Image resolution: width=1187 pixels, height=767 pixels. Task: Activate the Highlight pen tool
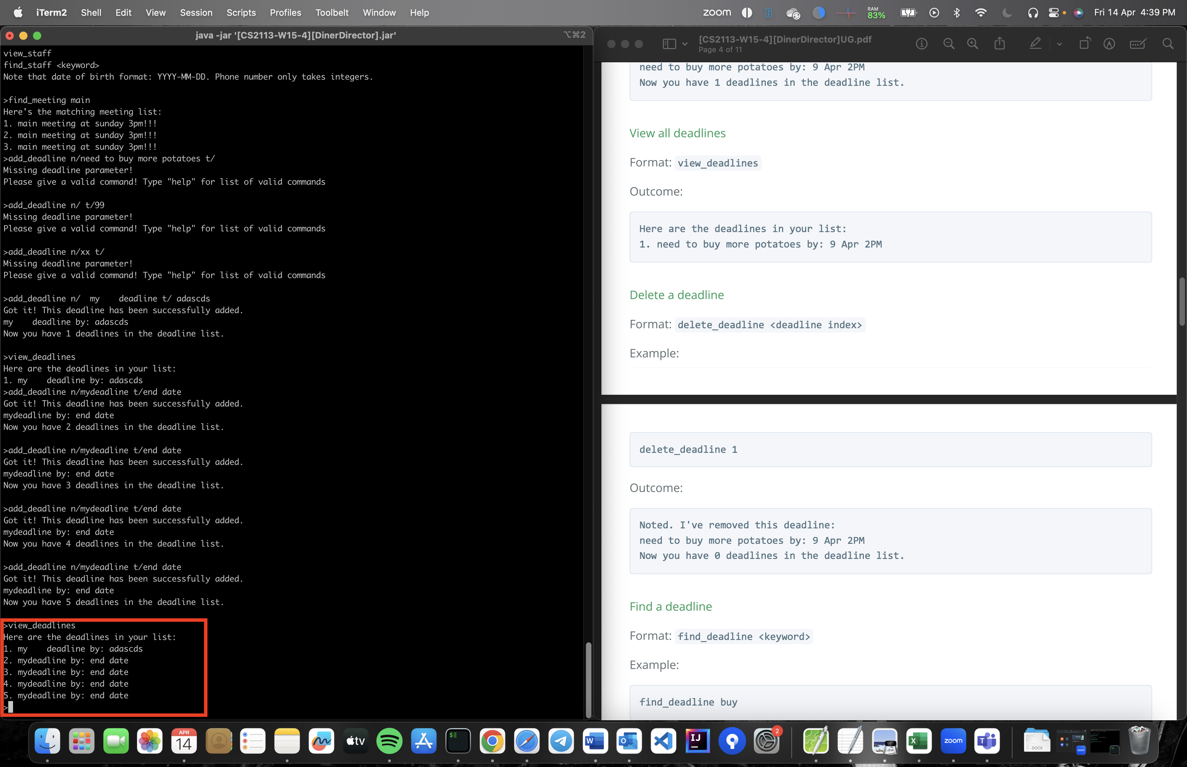click(x=1035, y=44)
